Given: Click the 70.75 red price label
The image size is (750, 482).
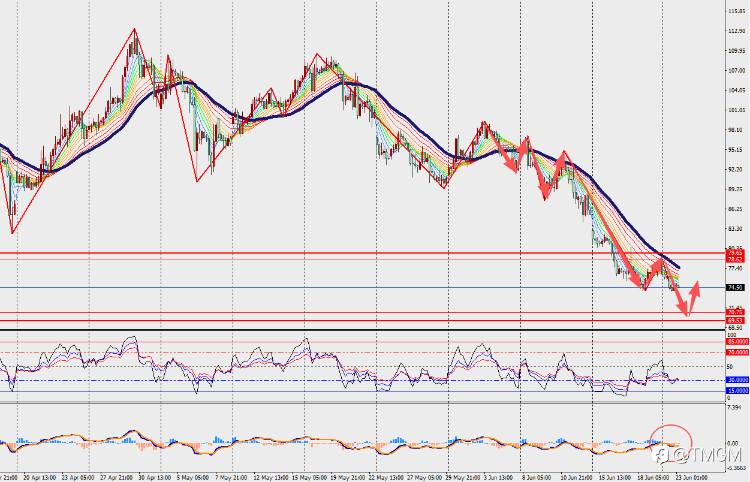Looking at the screenshot, I should coord(735,312).
